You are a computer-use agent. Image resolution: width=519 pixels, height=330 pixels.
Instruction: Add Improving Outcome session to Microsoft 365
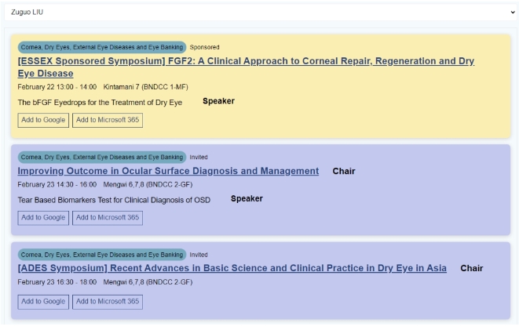(x=108, y=217)
